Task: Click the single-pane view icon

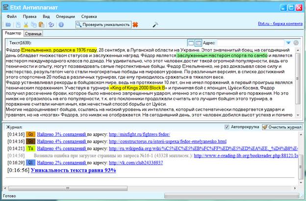Action: (x=191, y=43)
